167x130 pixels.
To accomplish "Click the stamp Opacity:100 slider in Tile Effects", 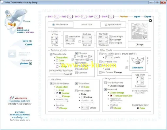I will [62, 101].
